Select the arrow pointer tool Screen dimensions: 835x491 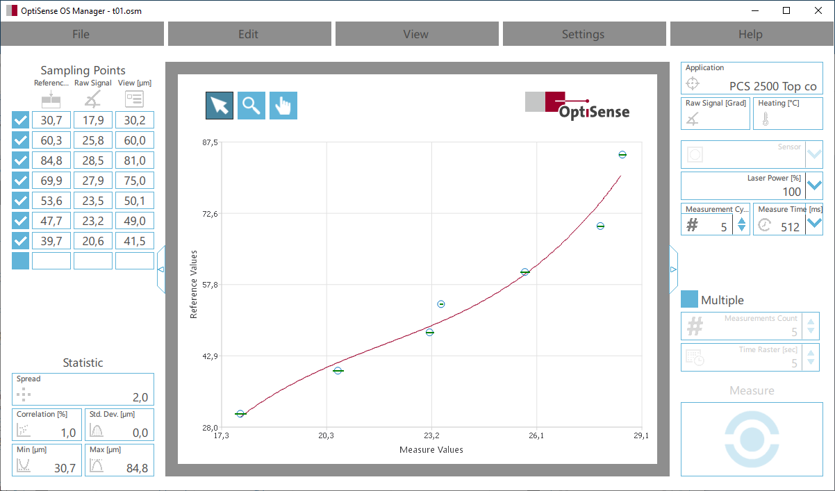click(220, 106)
